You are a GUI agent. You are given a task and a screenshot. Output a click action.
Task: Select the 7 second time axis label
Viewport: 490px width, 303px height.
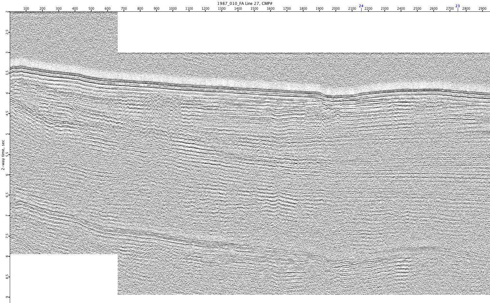tap(7, 216)
